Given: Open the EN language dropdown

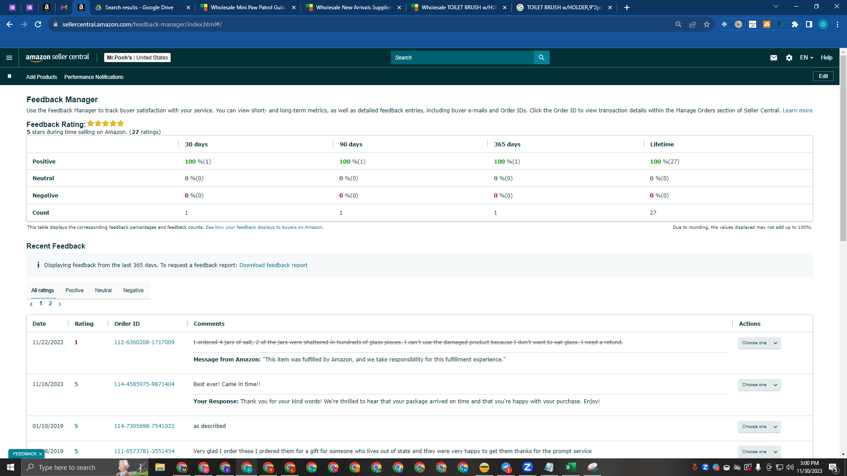Looking at the screenshot, I should pyautogui.click(x=806, y=58).
